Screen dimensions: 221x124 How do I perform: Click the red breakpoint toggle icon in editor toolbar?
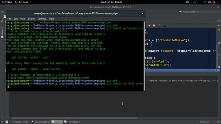click(149, 25)
